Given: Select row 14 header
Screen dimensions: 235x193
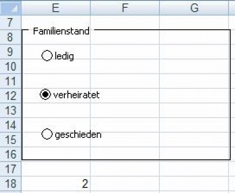Looking at the screenshot, I should 11,125.
